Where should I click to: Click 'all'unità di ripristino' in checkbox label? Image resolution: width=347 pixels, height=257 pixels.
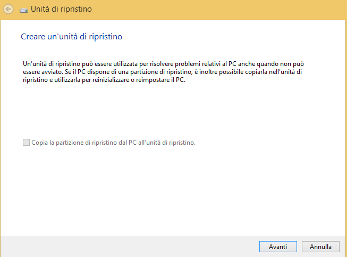coord(167,143)
